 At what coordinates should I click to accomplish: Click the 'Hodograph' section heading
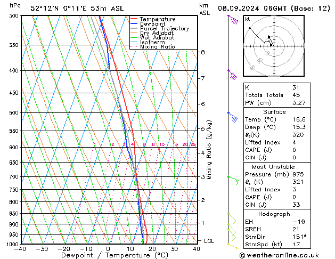pyautogui.click(x=274, y=214)
